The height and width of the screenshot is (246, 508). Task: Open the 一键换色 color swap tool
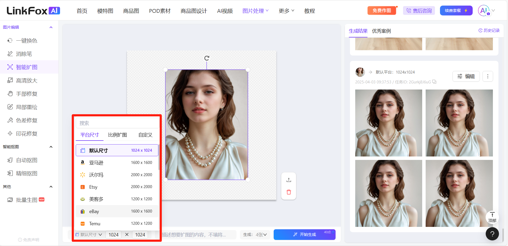tap(26, 41)
